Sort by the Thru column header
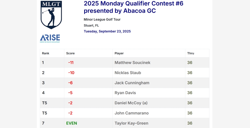Image resolution: width=250 pixels, height=128 pixels. tap(191, 53)
